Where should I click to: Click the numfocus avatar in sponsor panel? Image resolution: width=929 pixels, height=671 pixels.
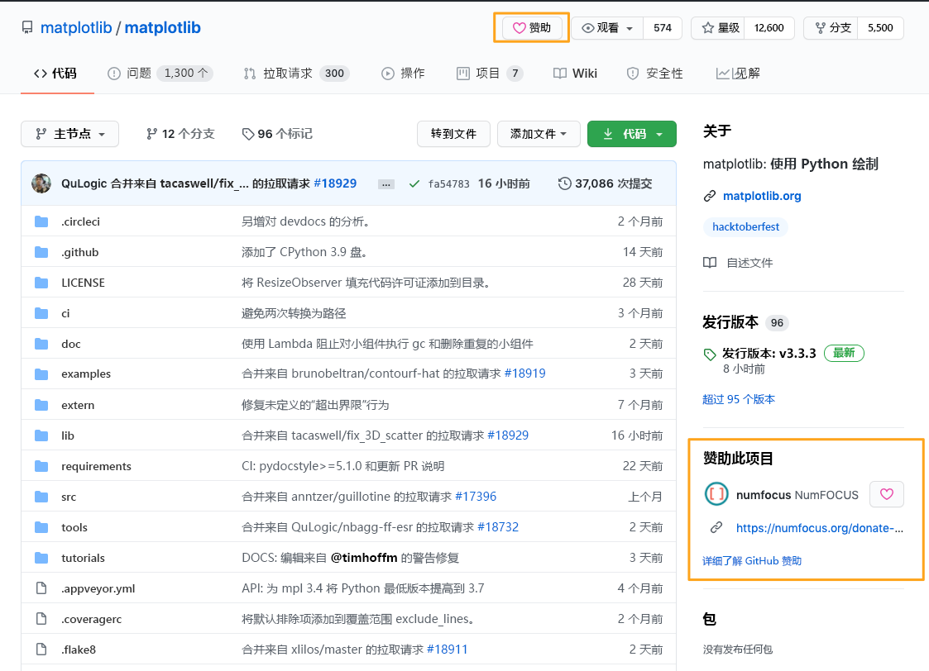[716, 493]
